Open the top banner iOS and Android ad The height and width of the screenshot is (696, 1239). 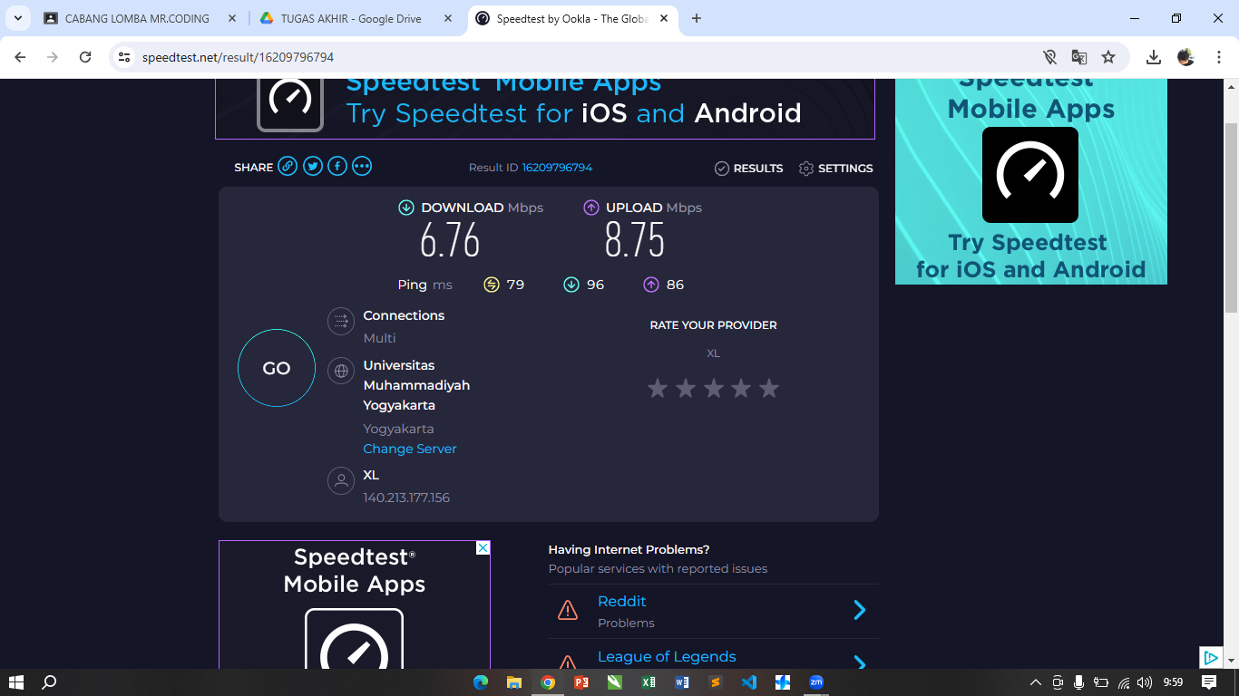(x=545, y=109)
